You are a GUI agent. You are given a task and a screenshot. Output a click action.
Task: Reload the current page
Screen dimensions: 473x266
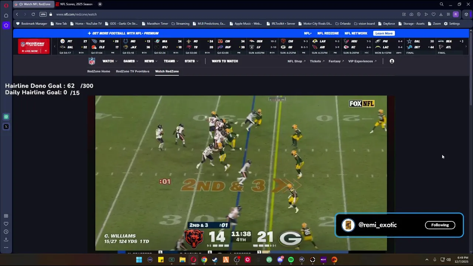tap(33, 14)
